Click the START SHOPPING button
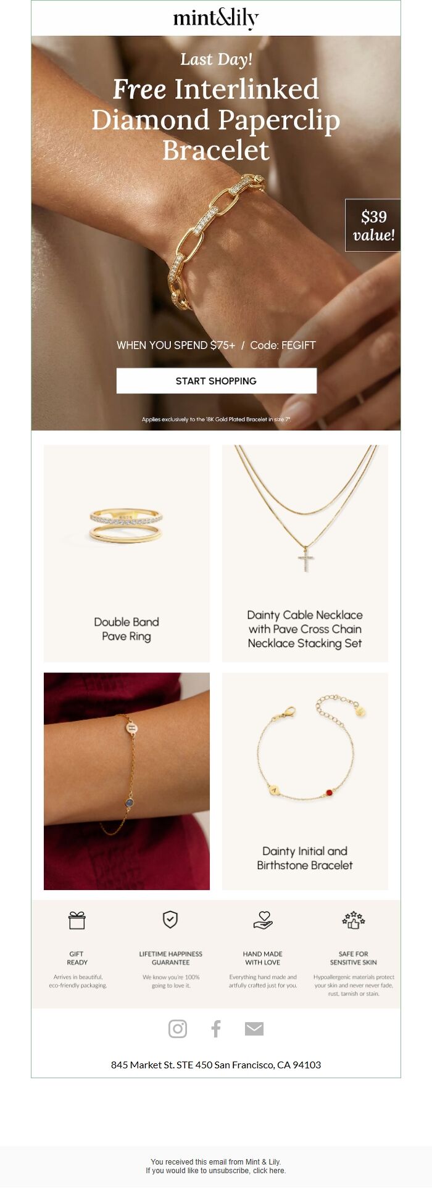This screenshot has height=1188, width=432. point(217,381)
